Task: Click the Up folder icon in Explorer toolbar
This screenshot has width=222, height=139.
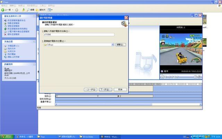Action: coord(23,10)
